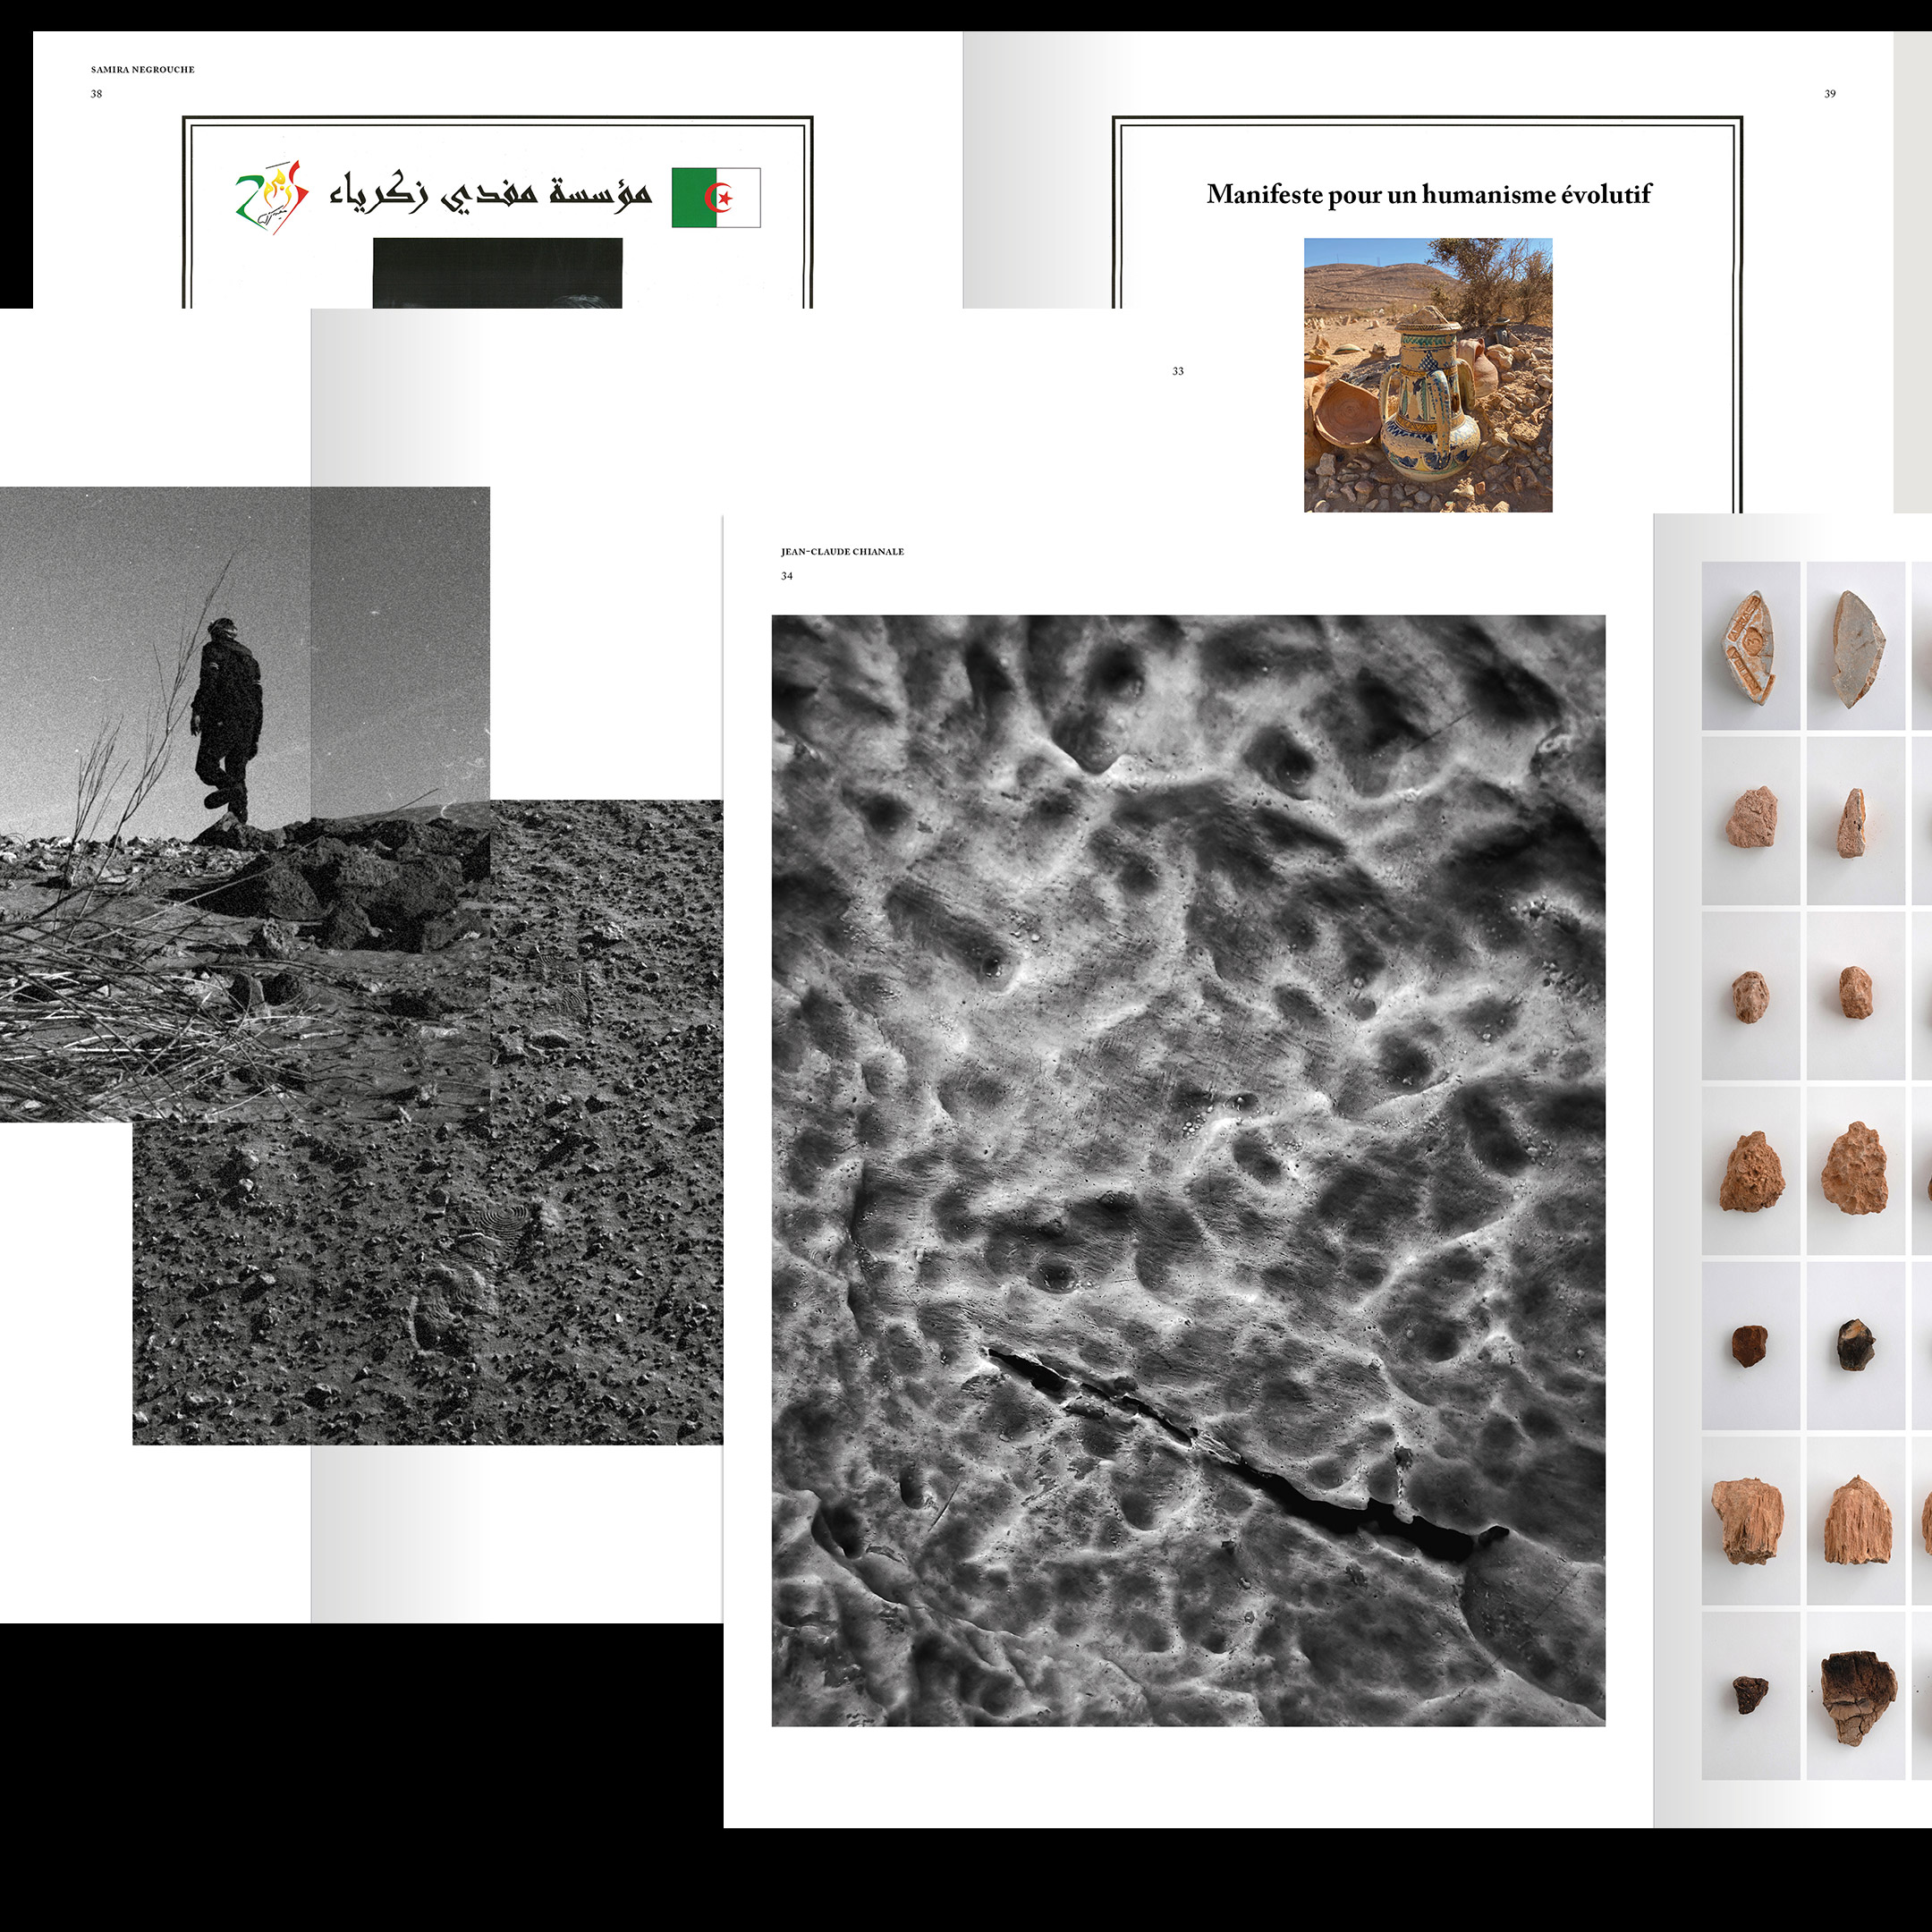Viewport: 1932px width, 1932px height.
Task: Select the photo of man walking on rocks
Action: [x=245, y=804]
